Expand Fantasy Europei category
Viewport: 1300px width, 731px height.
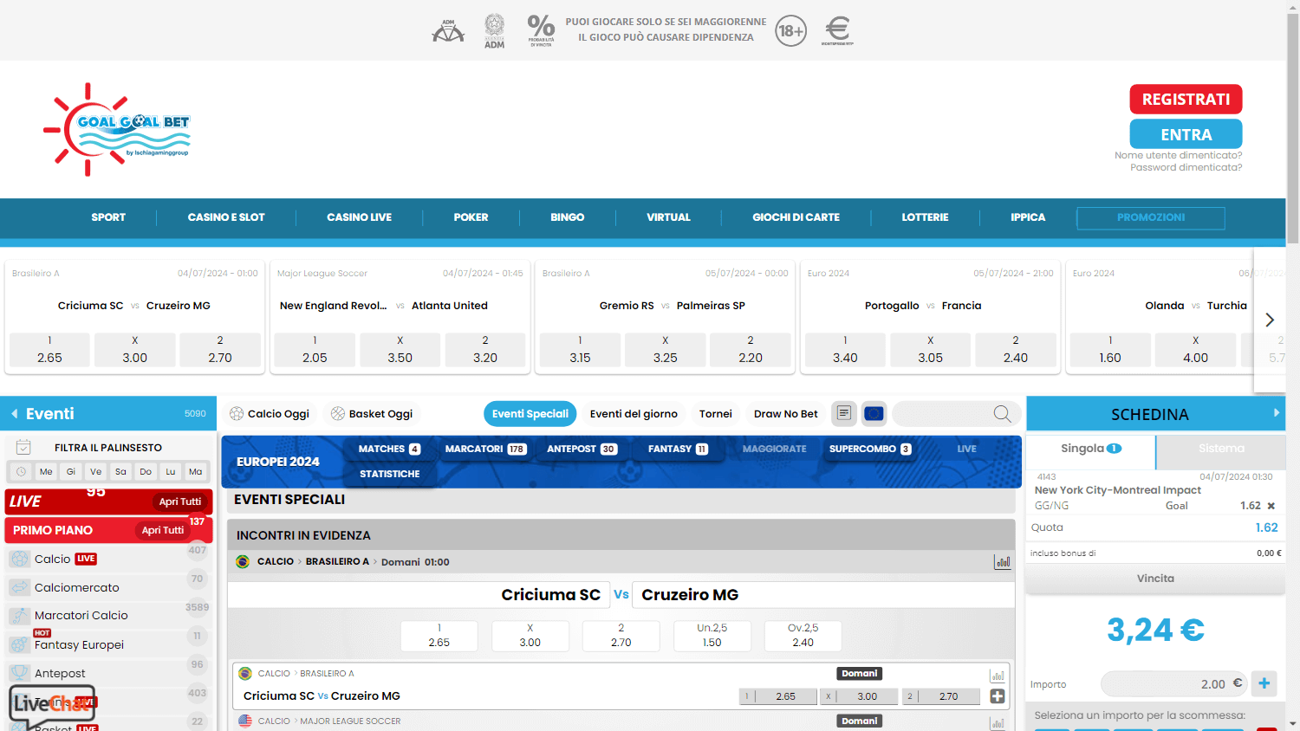(110, 644)
